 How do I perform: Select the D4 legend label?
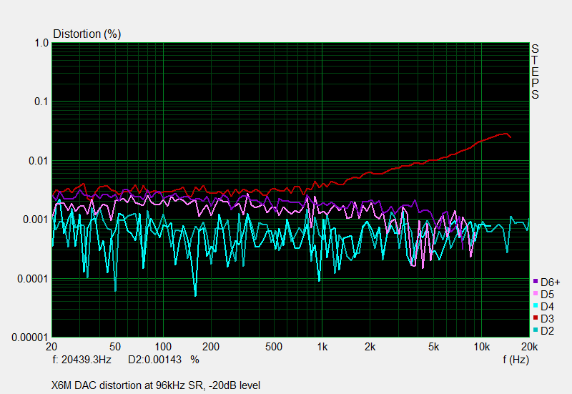click(547, 307)
